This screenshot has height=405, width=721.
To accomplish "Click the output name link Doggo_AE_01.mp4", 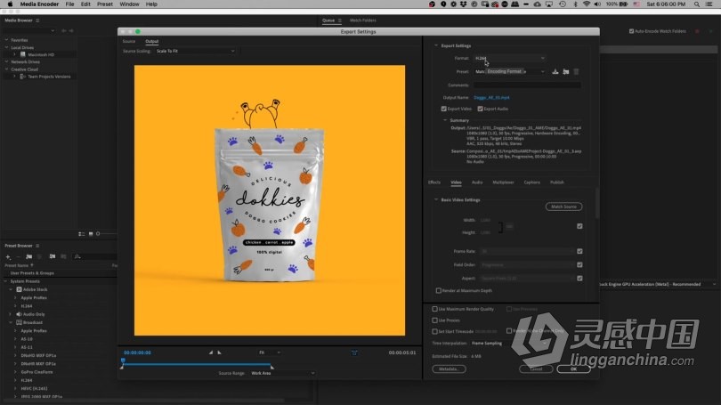I will [x=491, y=97].
